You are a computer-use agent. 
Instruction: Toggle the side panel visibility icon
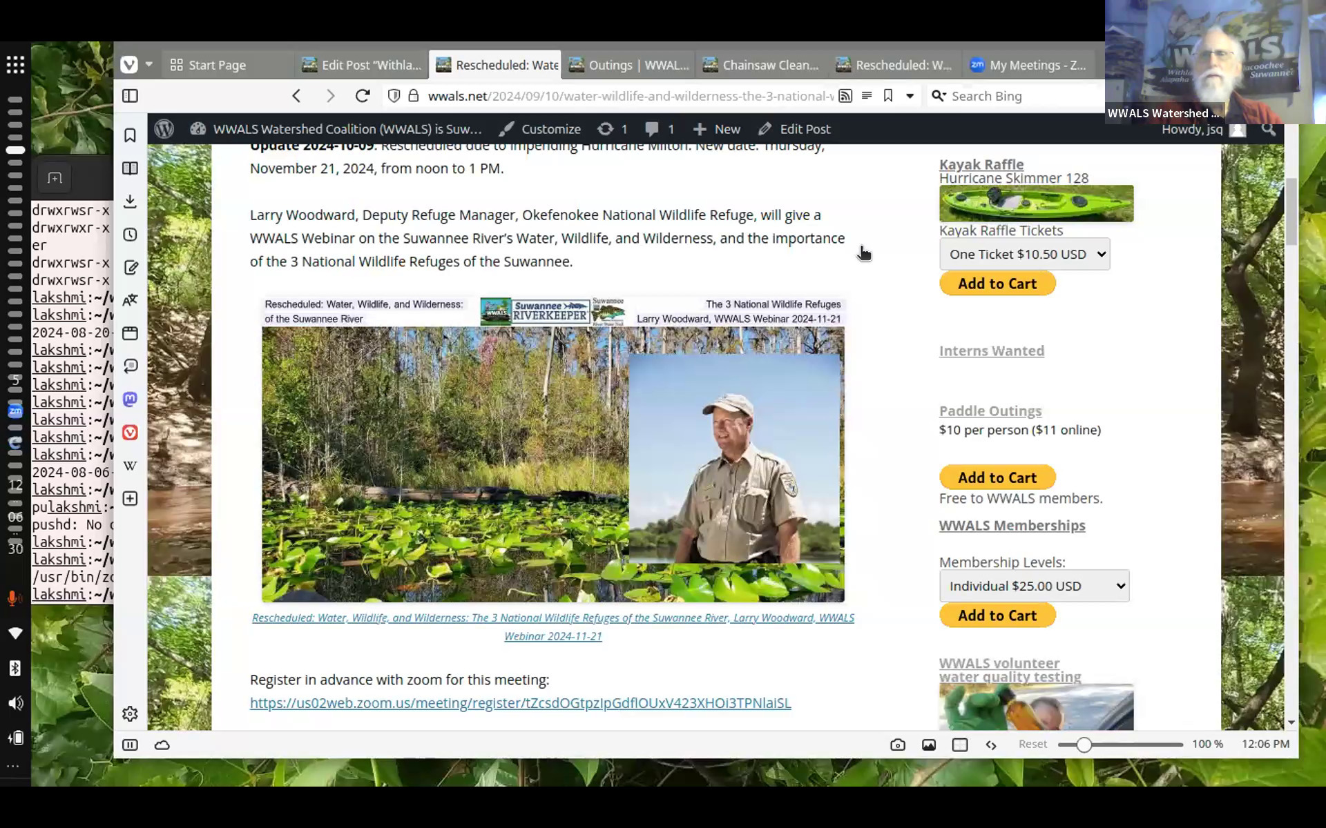pyautogui.click(x=130, y=96)
